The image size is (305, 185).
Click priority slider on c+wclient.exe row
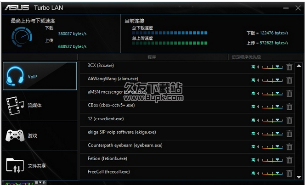pyautogui.click(x=272, y=120)
